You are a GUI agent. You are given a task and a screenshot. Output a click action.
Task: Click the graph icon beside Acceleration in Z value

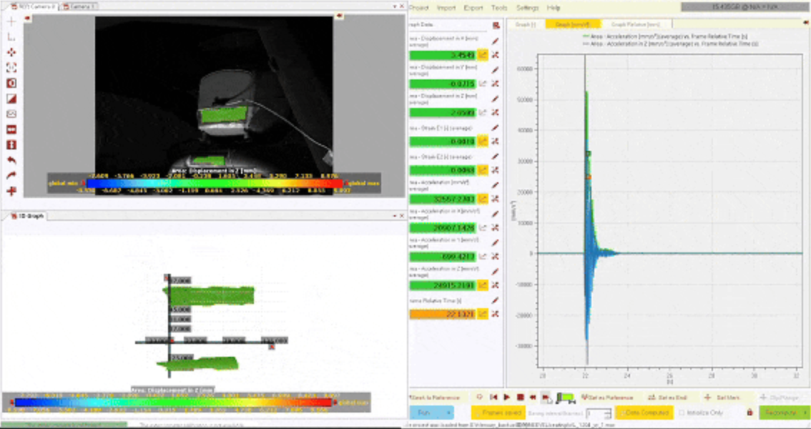483,285
